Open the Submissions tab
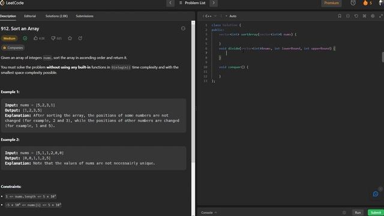This screenshot has width=384, height=216. (x=85, y=16)
